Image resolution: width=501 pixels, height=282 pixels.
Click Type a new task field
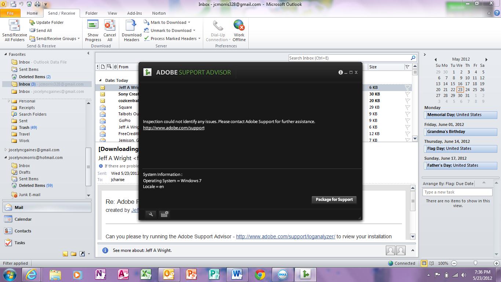pyautogui.click(x=457, y=192)
